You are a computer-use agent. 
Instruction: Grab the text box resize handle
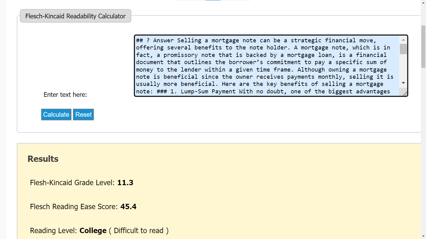(405, 93)
